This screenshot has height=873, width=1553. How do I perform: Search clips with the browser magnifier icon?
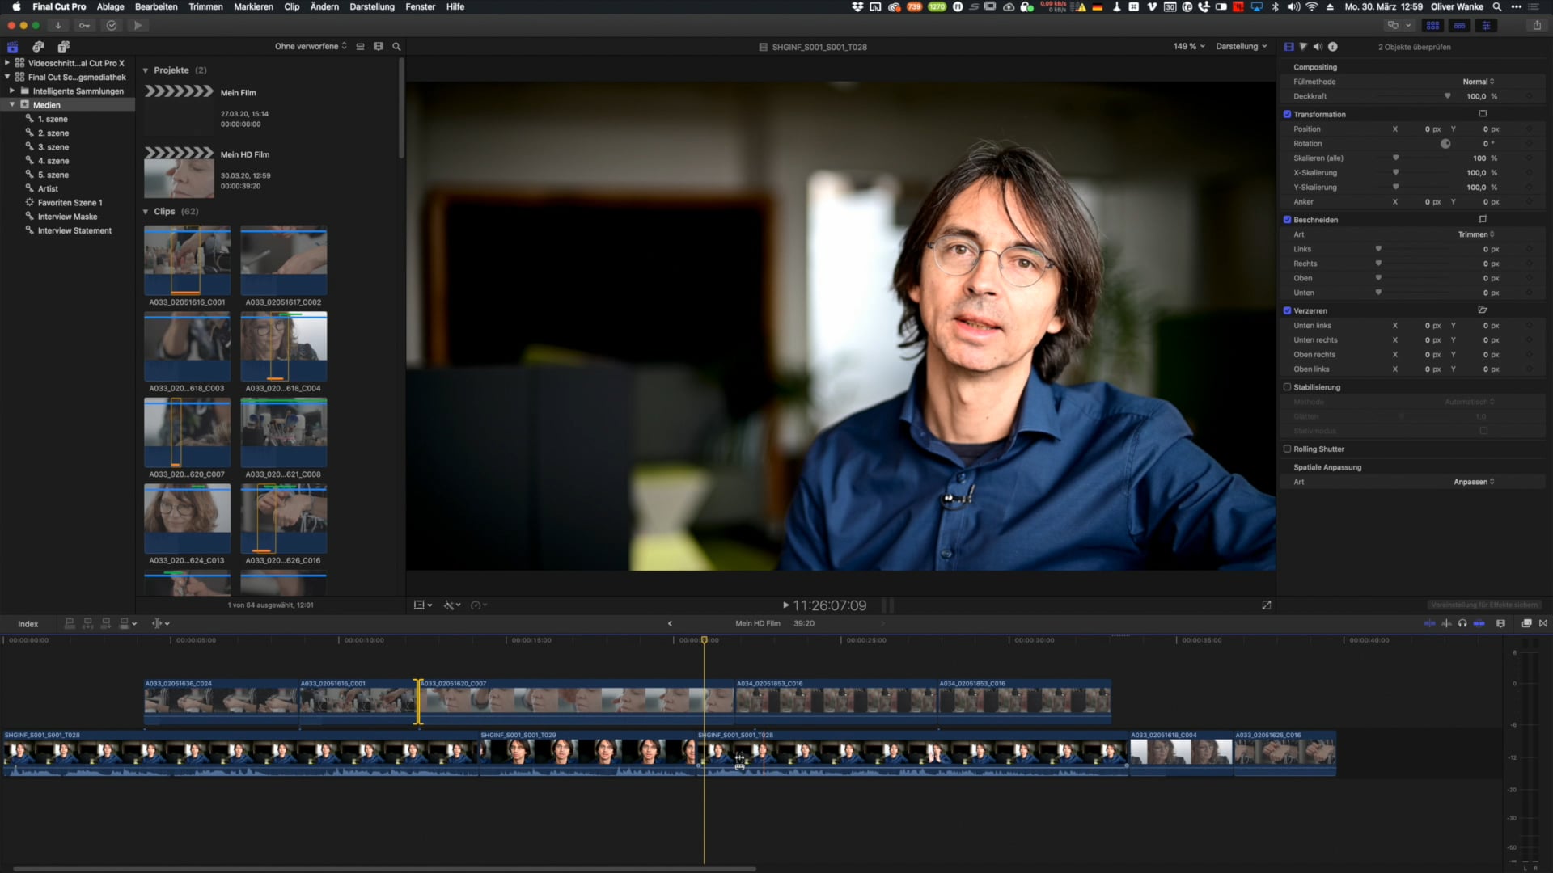396,47
